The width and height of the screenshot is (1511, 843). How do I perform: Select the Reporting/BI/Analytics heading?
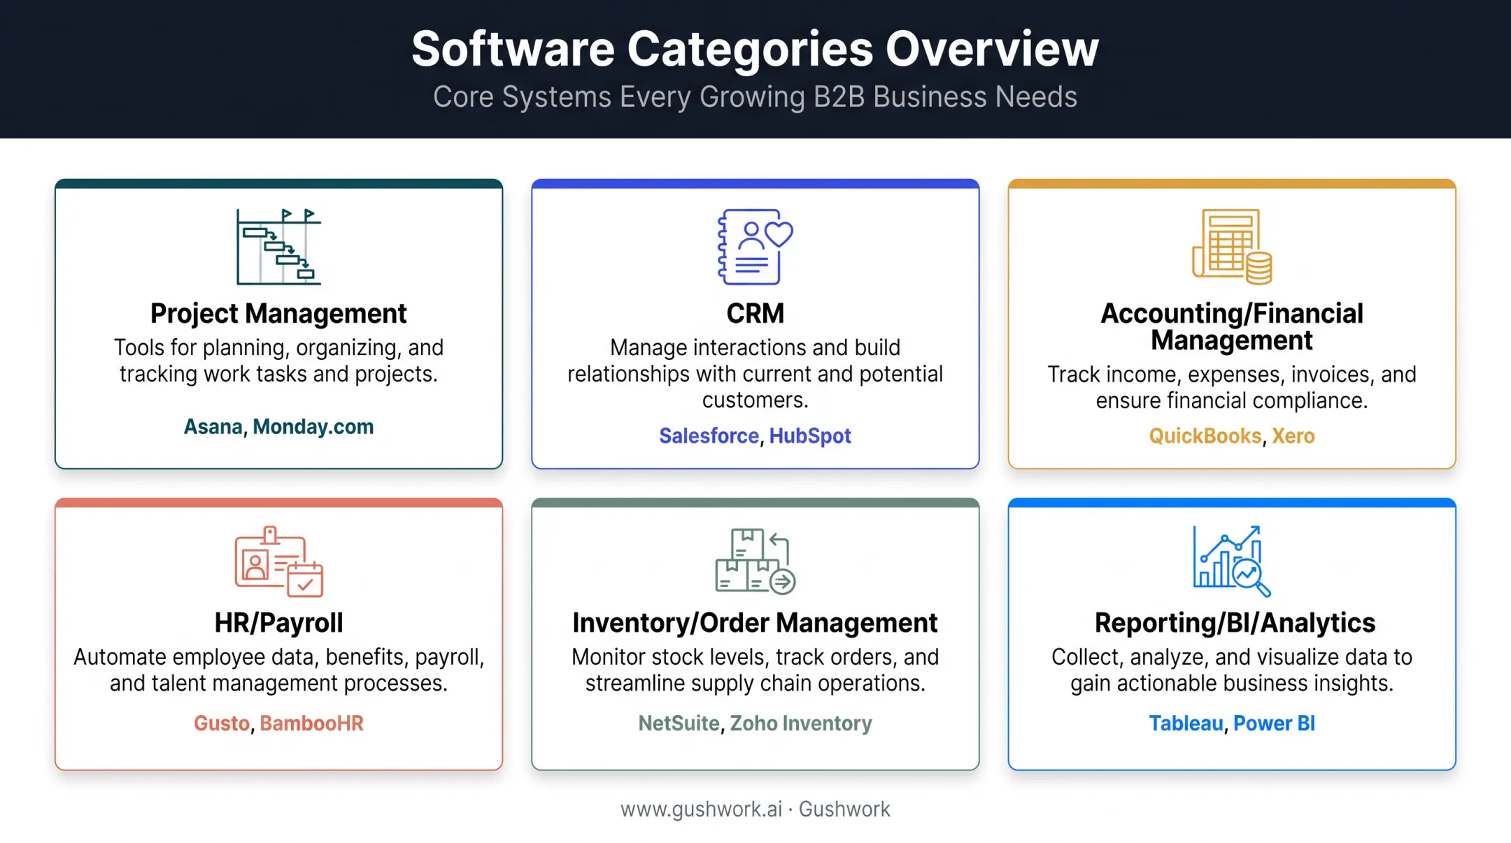(1235, 623)
